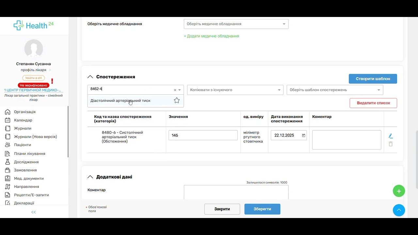Click + Додати медичне обладнання link
Image resolution: width=418 pixels, height=235 pixels.
(x=212, y=36)
